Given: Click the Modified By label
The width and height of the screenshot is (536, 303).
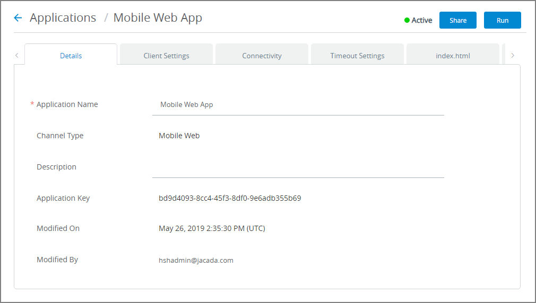Looking at the screenshot, I should [57, 260].
